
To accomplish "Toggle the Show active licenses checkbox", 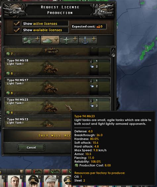I will [x=17, y=24].
